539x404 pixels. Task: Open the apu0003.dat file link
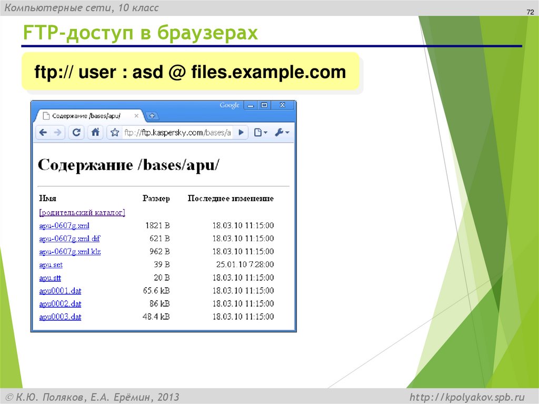59,317
